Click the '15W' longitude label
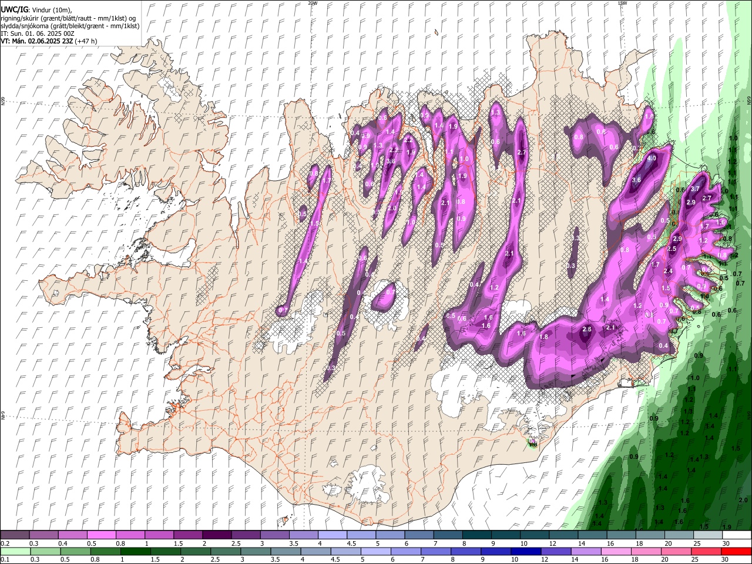 click(622, 3)
